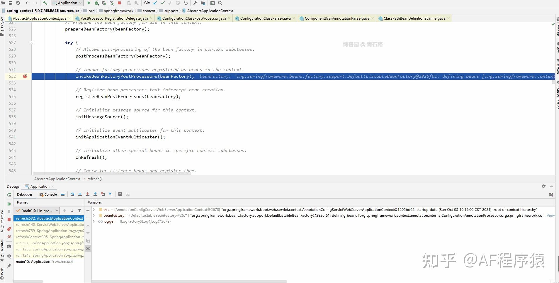This screenshot has height=283, width=559.
Task: Build the project using the hammer icon
Action: [45, 3]
